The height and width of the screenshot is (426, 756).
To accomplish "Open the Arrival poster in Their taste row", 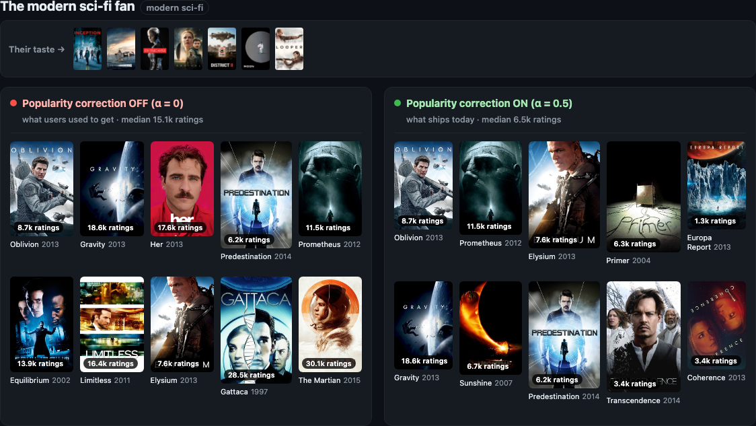I will [x=188, y=48].
